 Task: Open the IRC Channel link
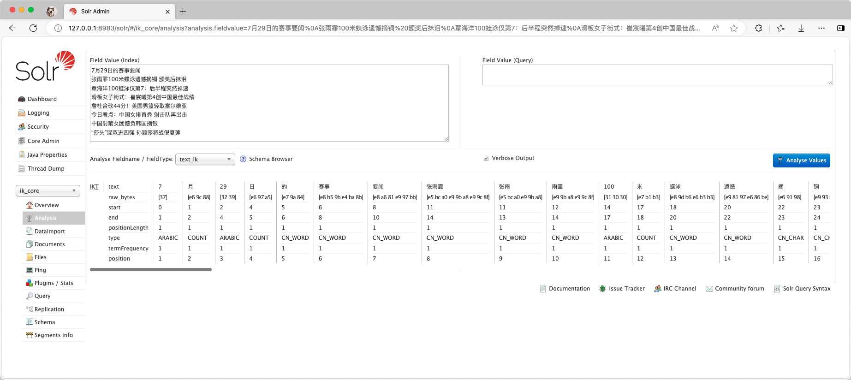[x=680, y=289]
